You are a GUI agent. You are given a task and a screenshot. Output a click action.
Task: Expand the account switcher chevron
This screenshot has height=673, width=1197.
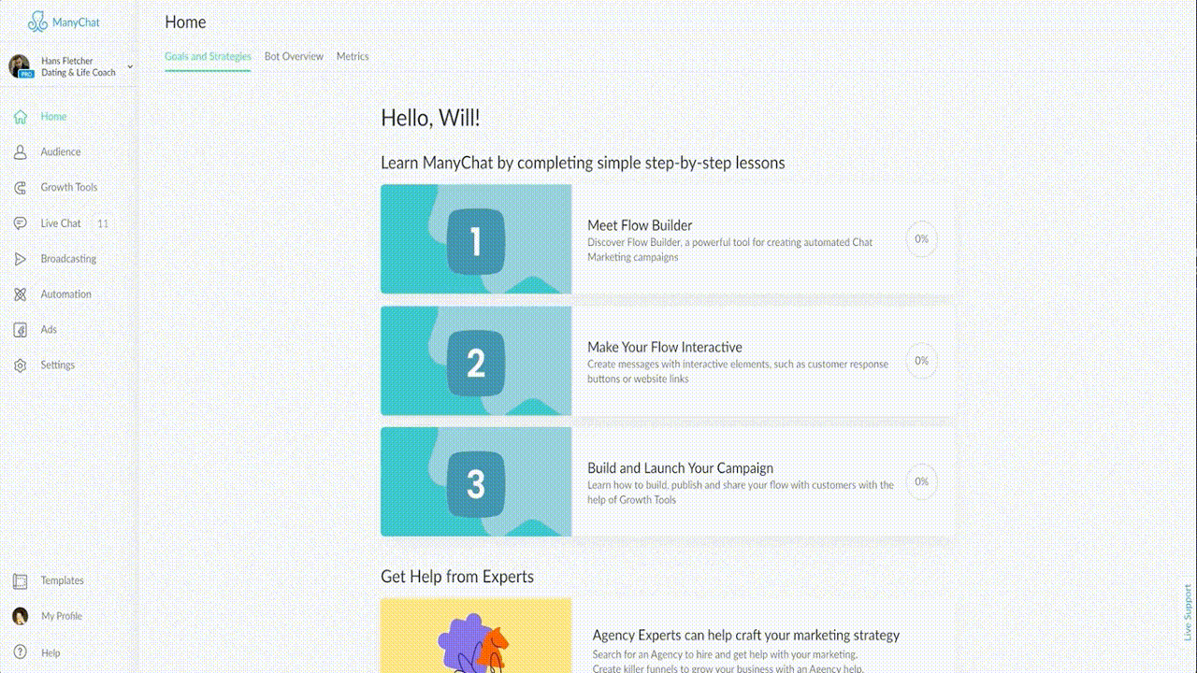point(130,66)
